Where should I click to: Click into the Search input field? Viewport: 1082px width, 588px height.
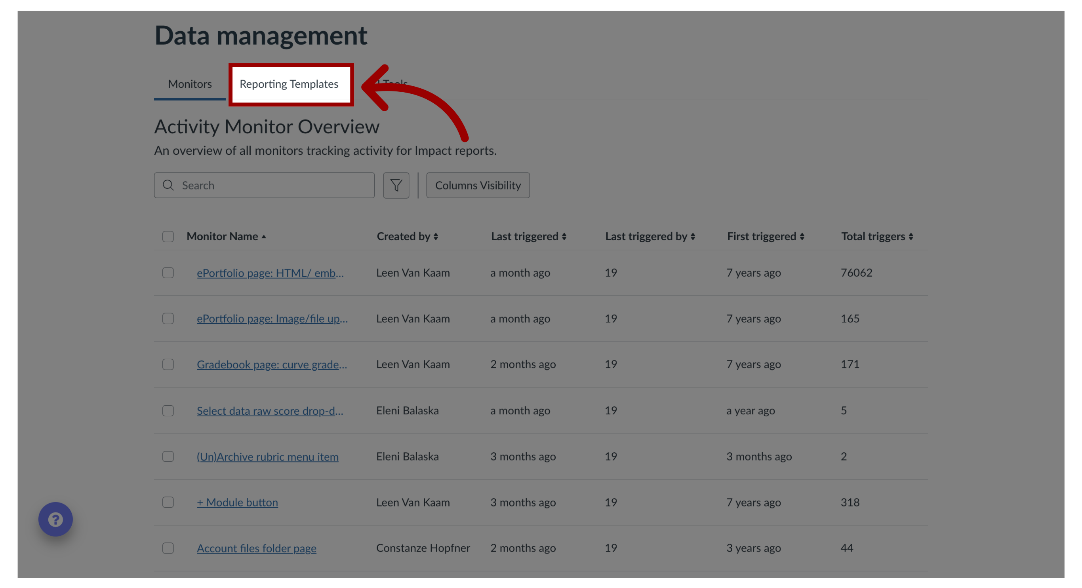(x=265, y=185)
